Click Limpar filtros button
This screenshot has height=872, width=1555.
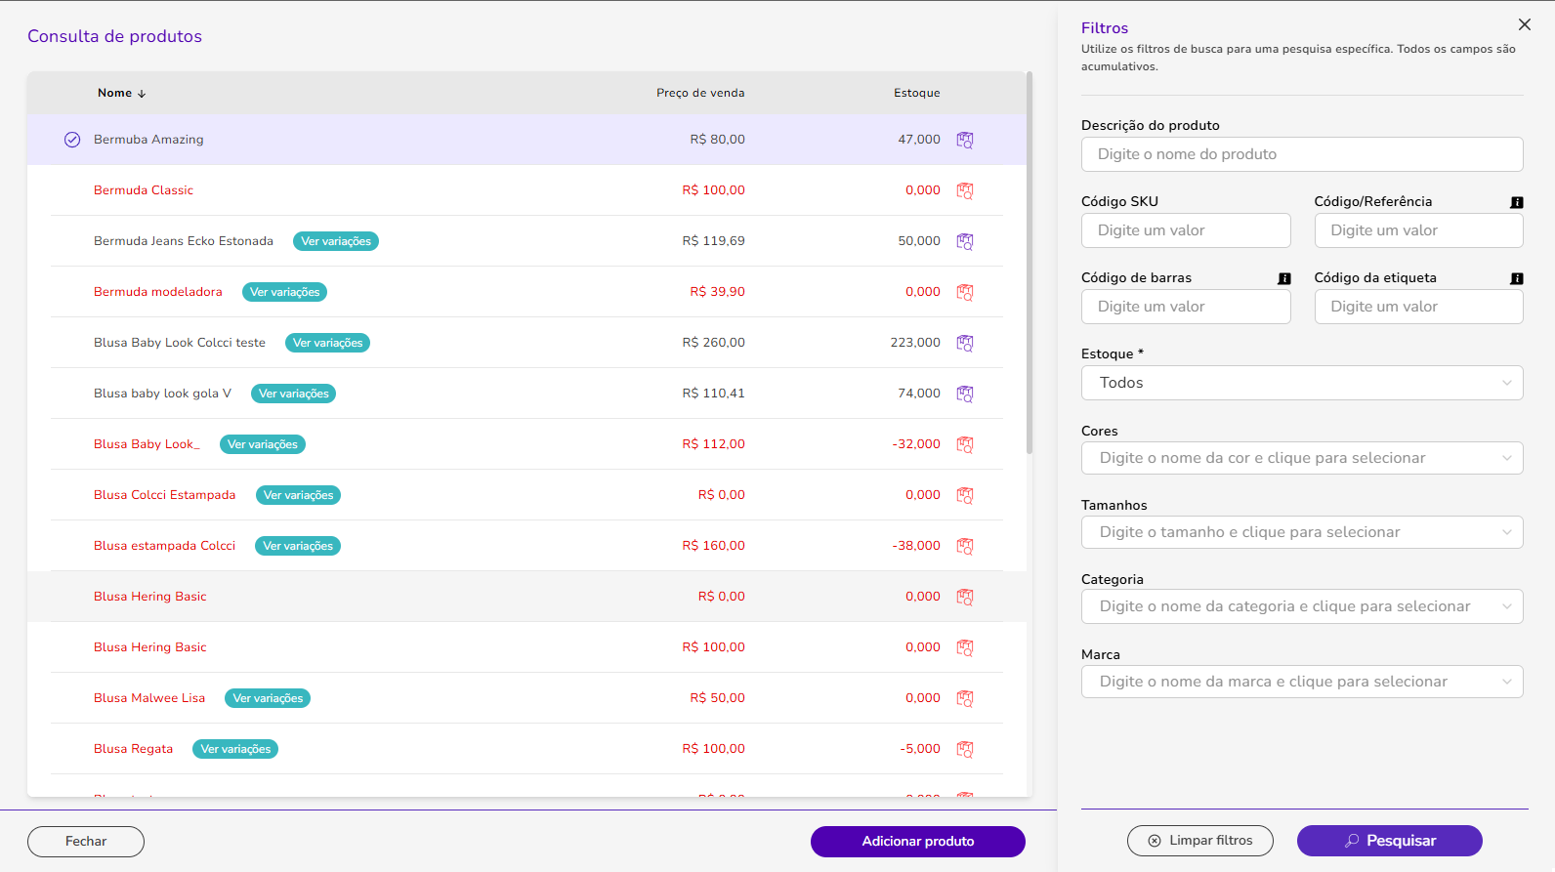click(x=1200, y=841)
